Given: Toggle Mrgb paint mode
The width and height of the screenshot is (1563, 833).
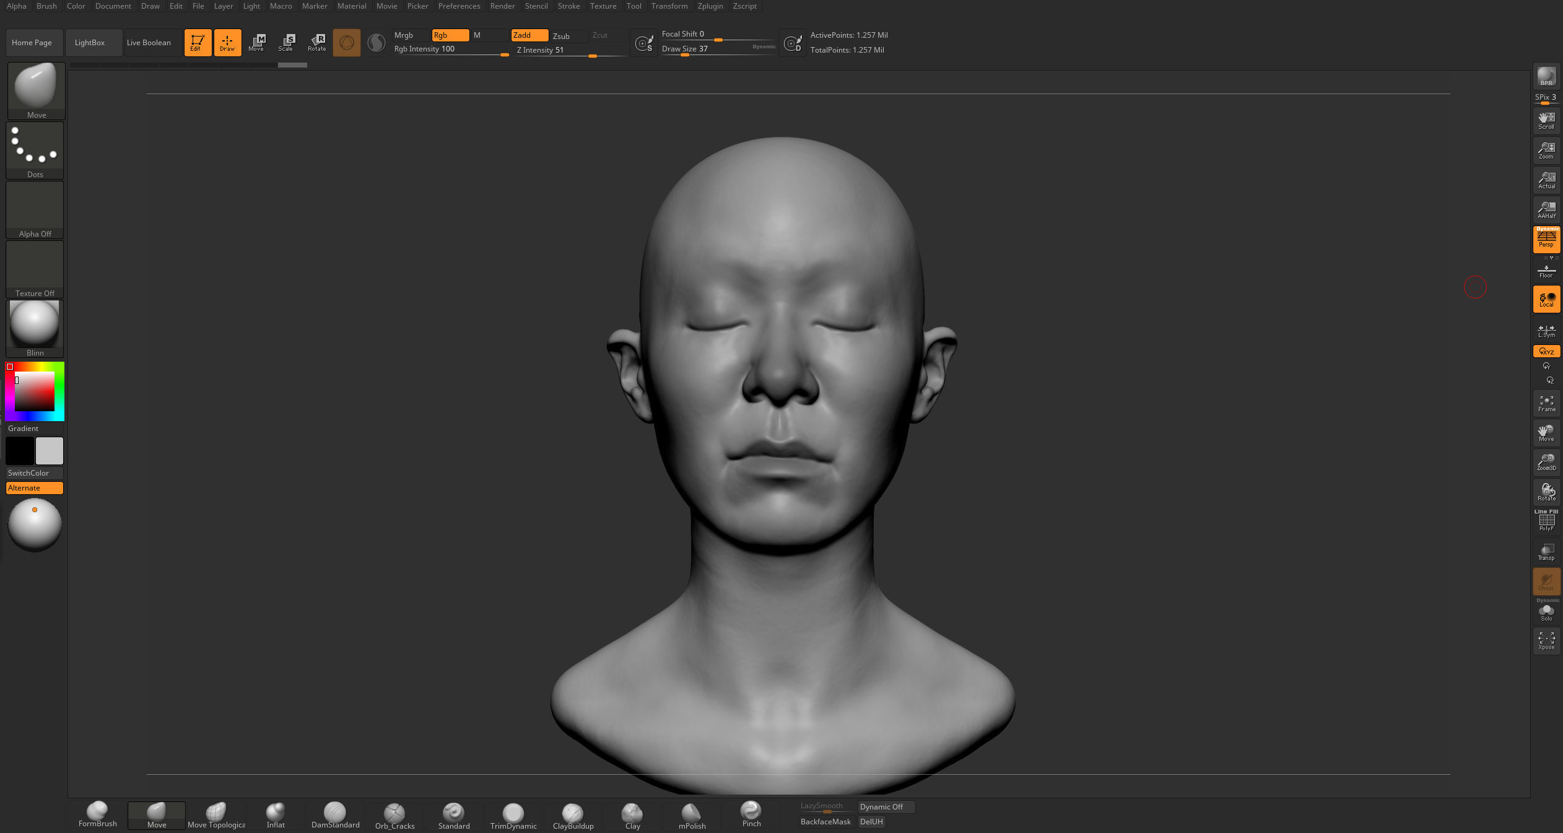Looking at the screenshot, I should (411, 35).
